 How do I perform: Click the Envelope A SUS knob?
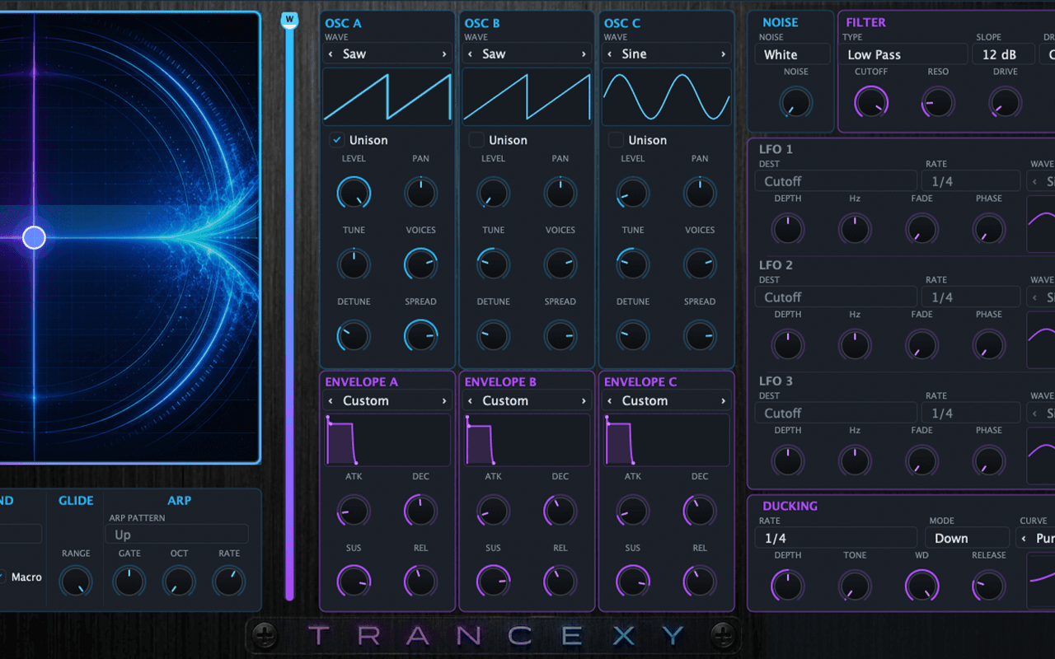[x=354, y=582]
